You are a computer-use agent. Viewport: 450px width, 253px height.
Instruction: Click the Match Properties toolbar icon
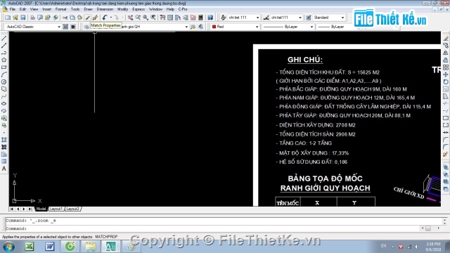pos(88,18)
